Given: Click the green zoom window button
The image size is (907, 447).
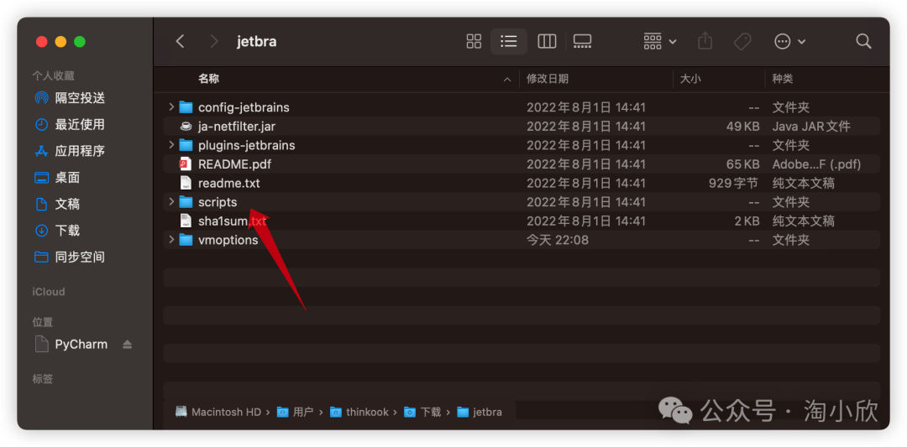Looking at the screenshot, I should (x=80, y=42).
